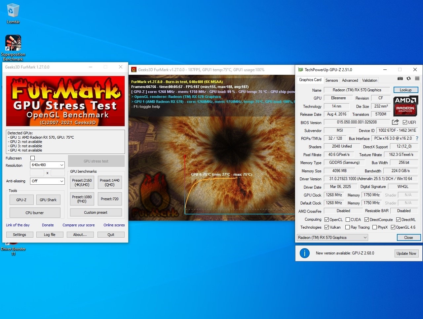Click the blue info icon in update bar
This screenshot has height=319, width=423.
point(304,253)
